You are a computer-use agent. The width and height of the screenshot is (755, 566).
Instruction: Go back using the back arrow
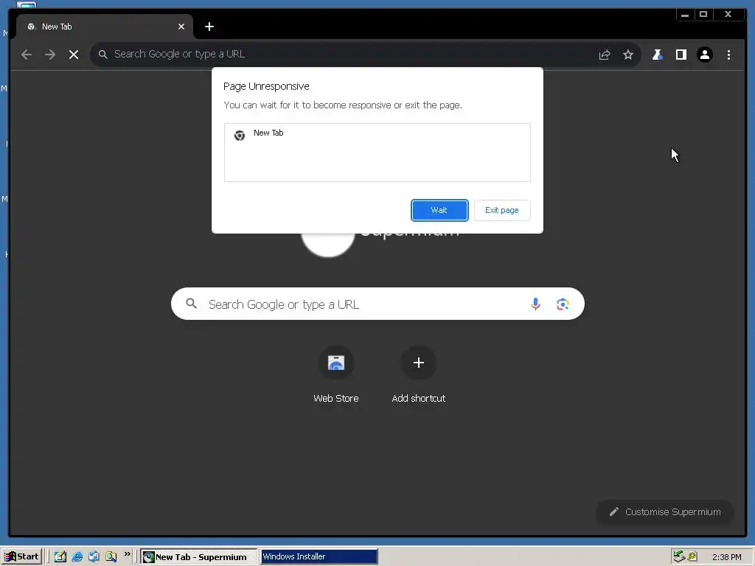click(x=27, y=55)
